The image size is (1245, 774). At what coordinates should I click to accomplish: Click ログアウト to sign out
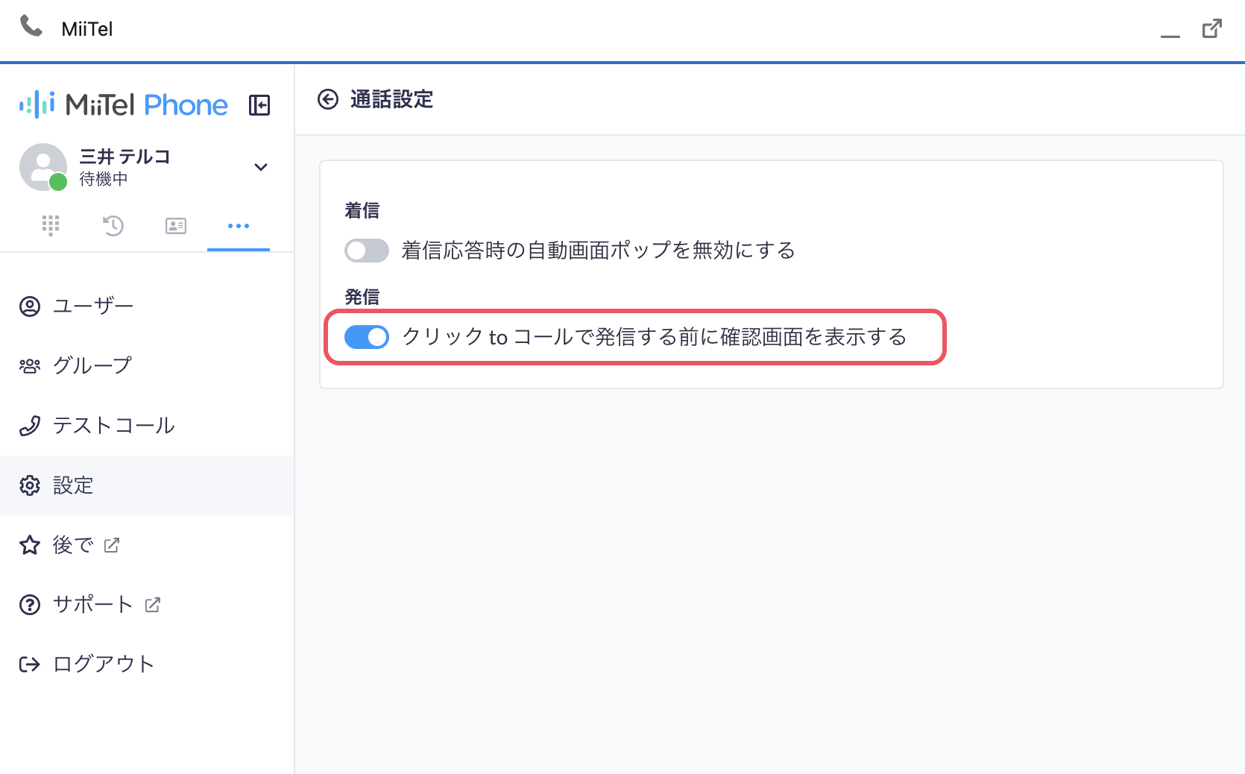pos(147,664)
